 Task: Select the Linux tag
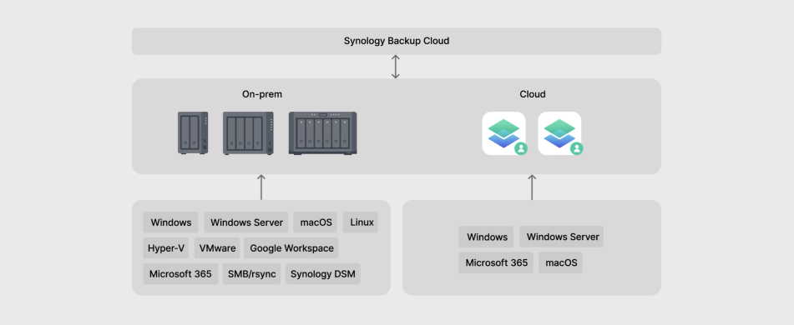pyautogui.click(x=361, y=222)
